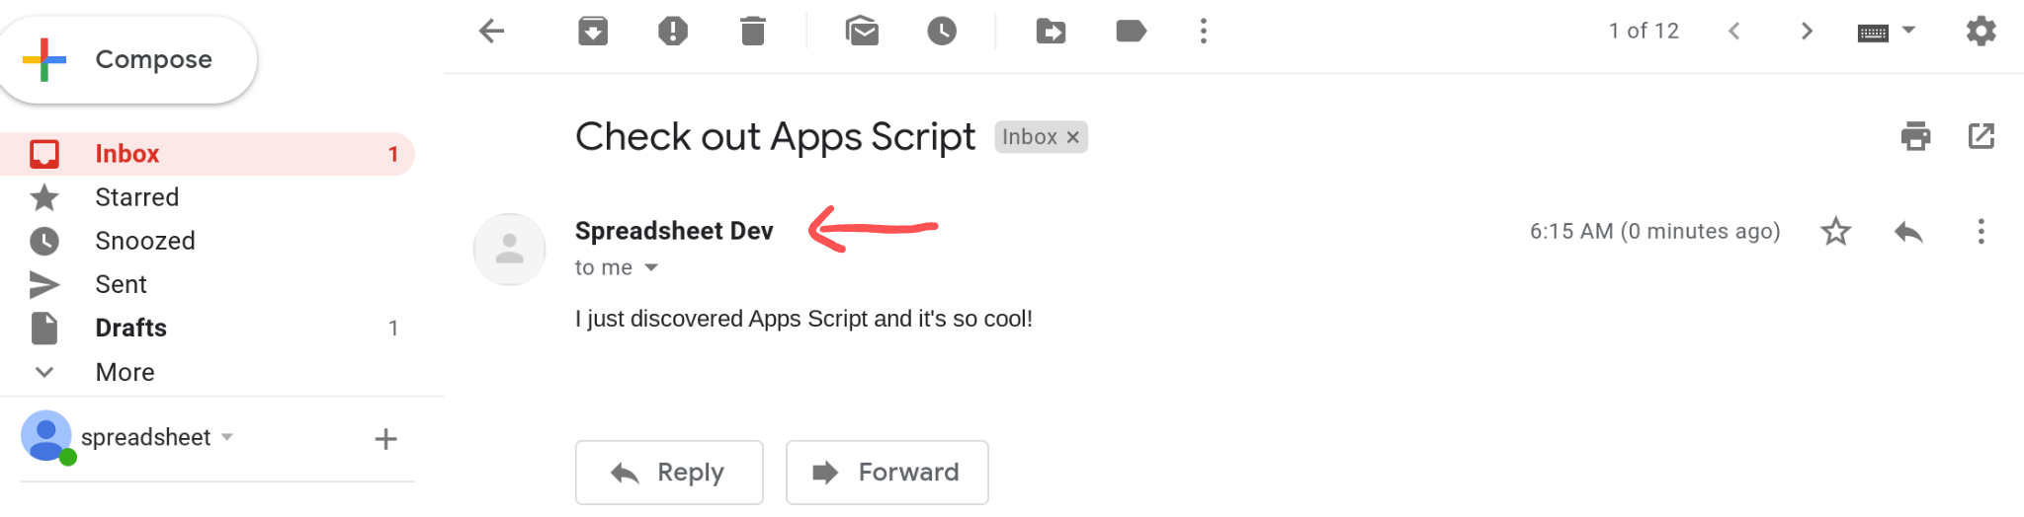Open the toolbar More options menu
The image size is (2024, 517).
coord(1203,32)
